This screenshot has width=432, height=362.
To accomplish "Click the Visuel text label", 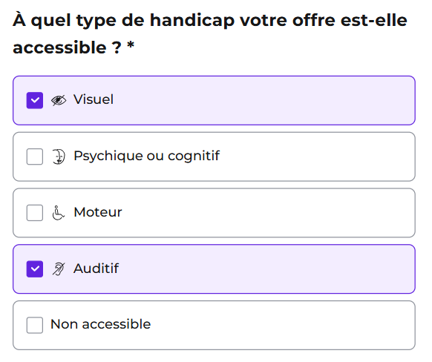I will (94, 99).
